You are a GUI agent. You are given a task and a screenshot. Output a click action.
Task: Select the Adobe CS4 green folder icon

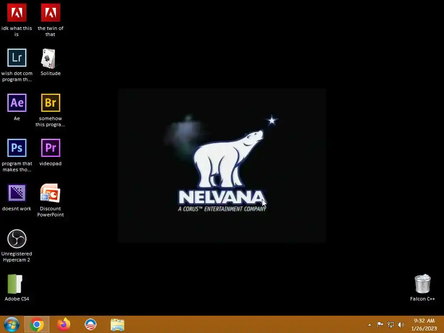(15, 284)
